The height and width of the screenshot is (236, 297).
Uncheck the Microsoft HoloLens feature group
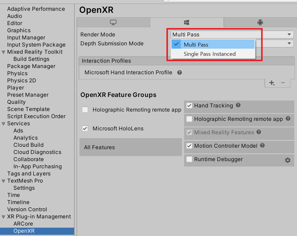[85, 129]
